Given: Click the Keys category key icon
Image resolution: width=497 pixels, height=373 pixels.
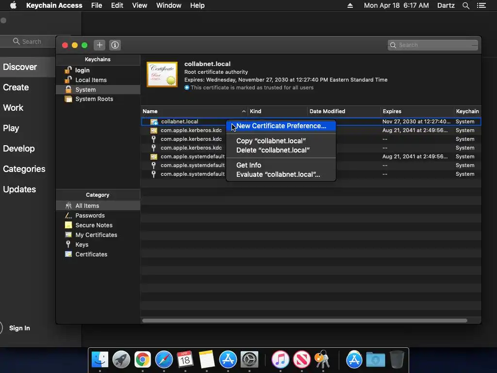Looking at the screenshot, I should [x=68, y=244].
